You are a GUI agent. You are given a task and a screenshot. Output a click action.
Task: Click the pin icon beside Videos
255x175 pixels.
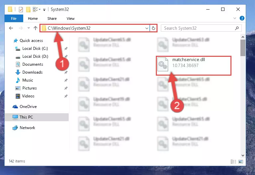[x=66, y=96]
